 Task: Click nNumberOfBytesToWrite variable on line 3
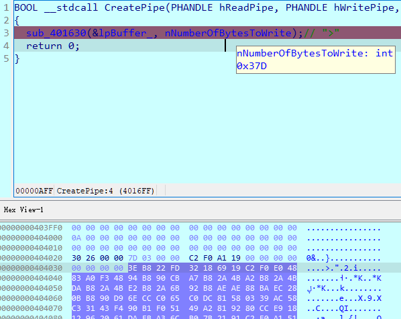click(x=228, y=33)
